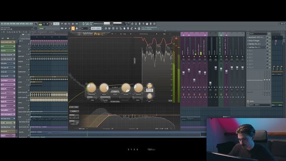Click Stop in the FL Studio transport

tap(47, 24)
